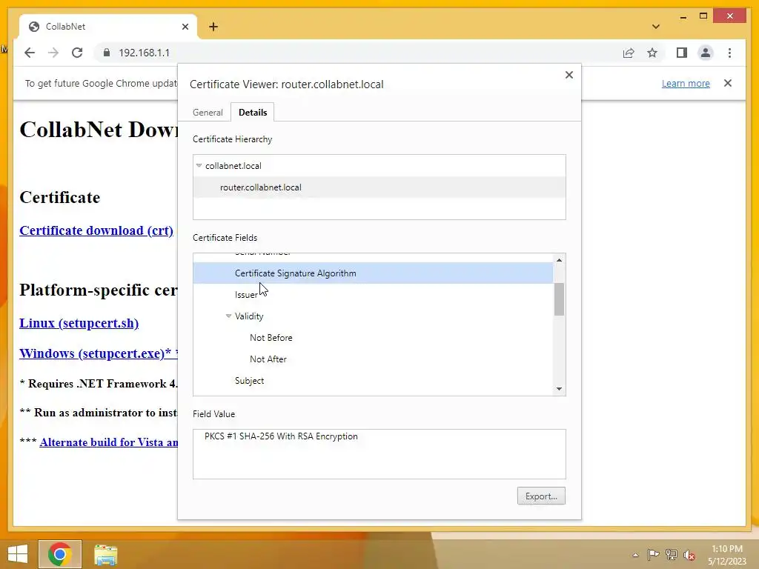
Task: Open the Chrome three-dot menu
Action: (729, 53)
